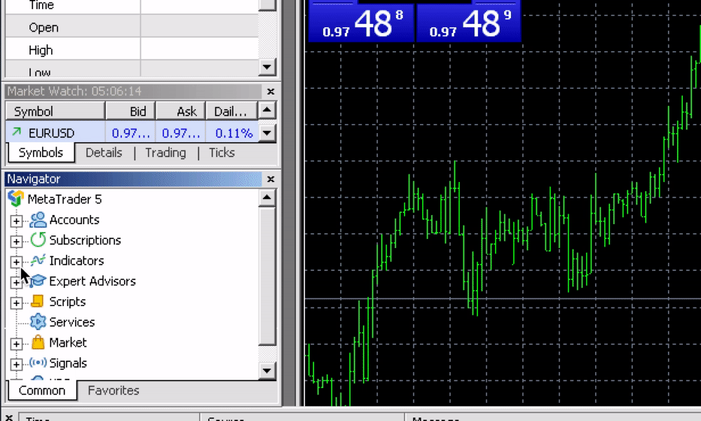Expand the Indicators tree node

tap(16, 261)
